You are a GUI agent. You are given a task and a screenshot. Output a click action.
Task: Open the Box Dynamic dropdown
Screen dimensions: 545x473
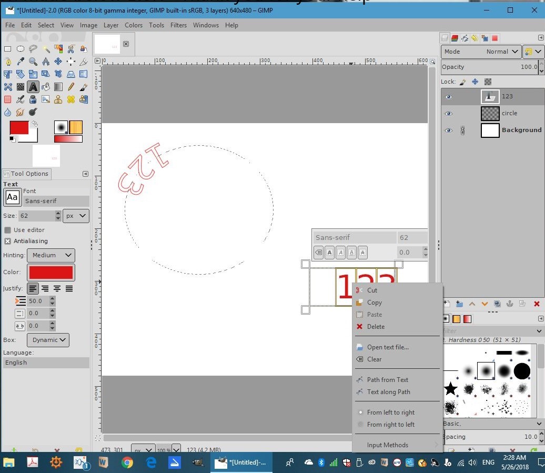[48, 340]
